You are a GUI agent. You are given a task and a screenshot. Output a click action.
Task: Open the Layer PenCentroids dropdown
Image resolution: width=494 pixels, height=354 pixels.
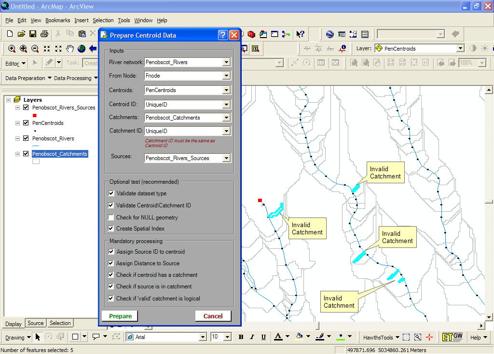(461, 49)
